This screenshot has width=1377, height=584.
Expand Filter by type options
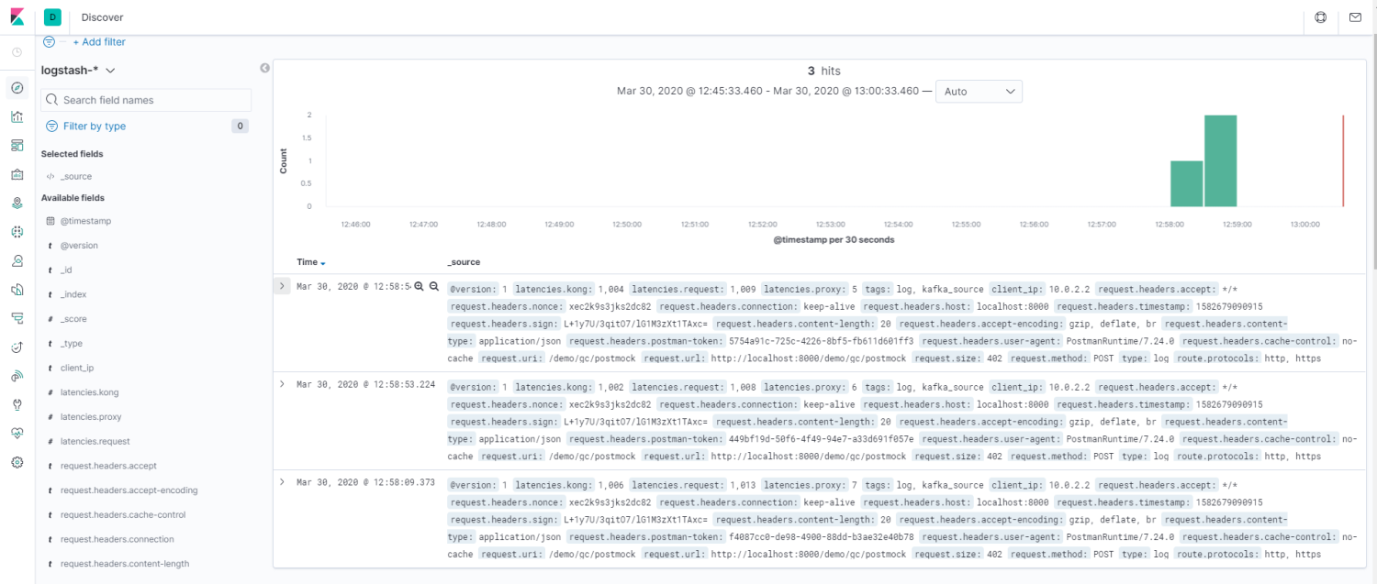pos(86,127)
